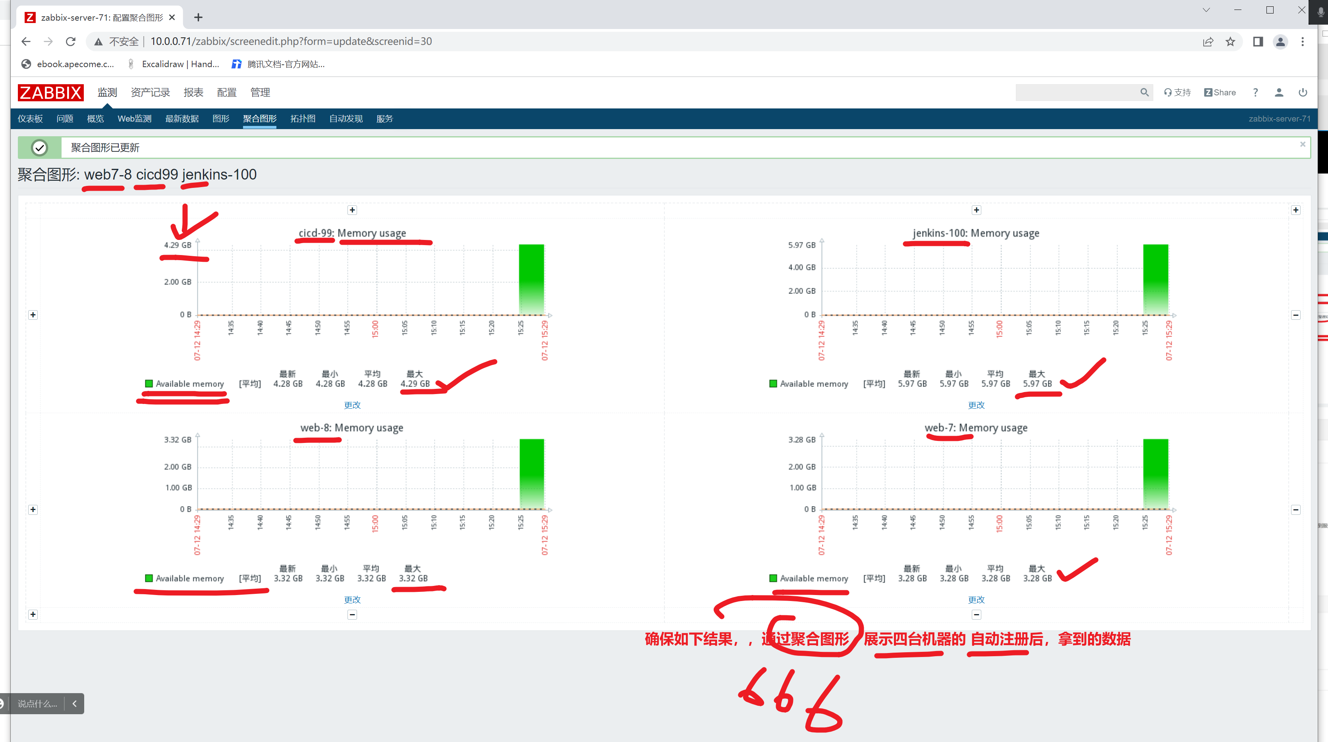
Task: Click 更改 link under web-7 graph
Action: (976, 599)
